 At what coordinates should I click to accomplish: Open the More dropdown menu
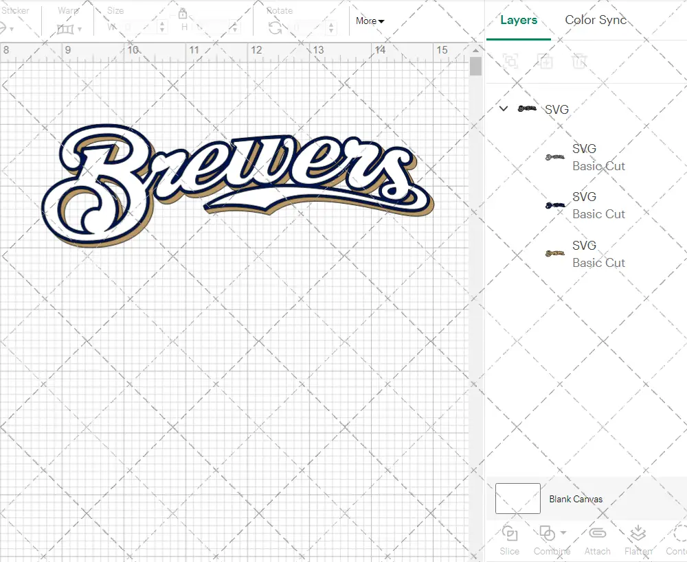click(370, 21)
